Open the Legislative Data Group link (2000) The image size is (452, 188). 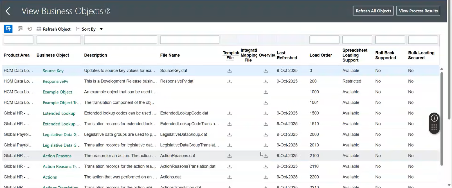62,135
